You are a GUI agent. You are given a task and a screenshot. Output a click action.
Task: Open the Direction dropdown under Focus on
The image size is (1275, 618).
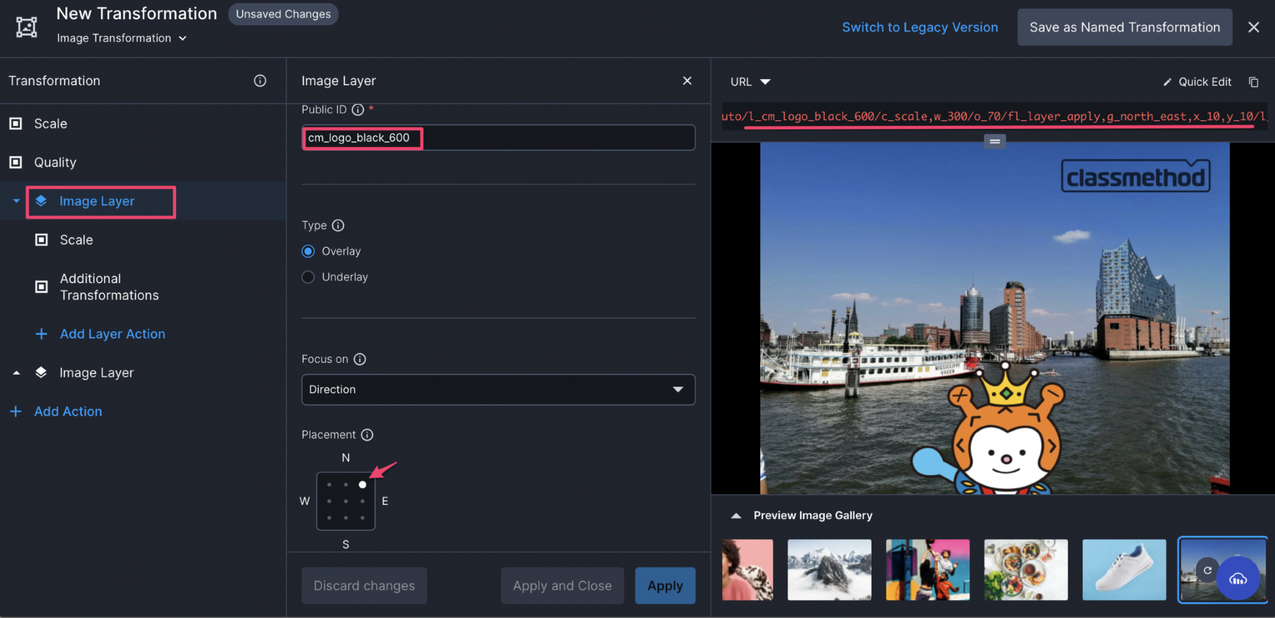(x=497, y=390)
